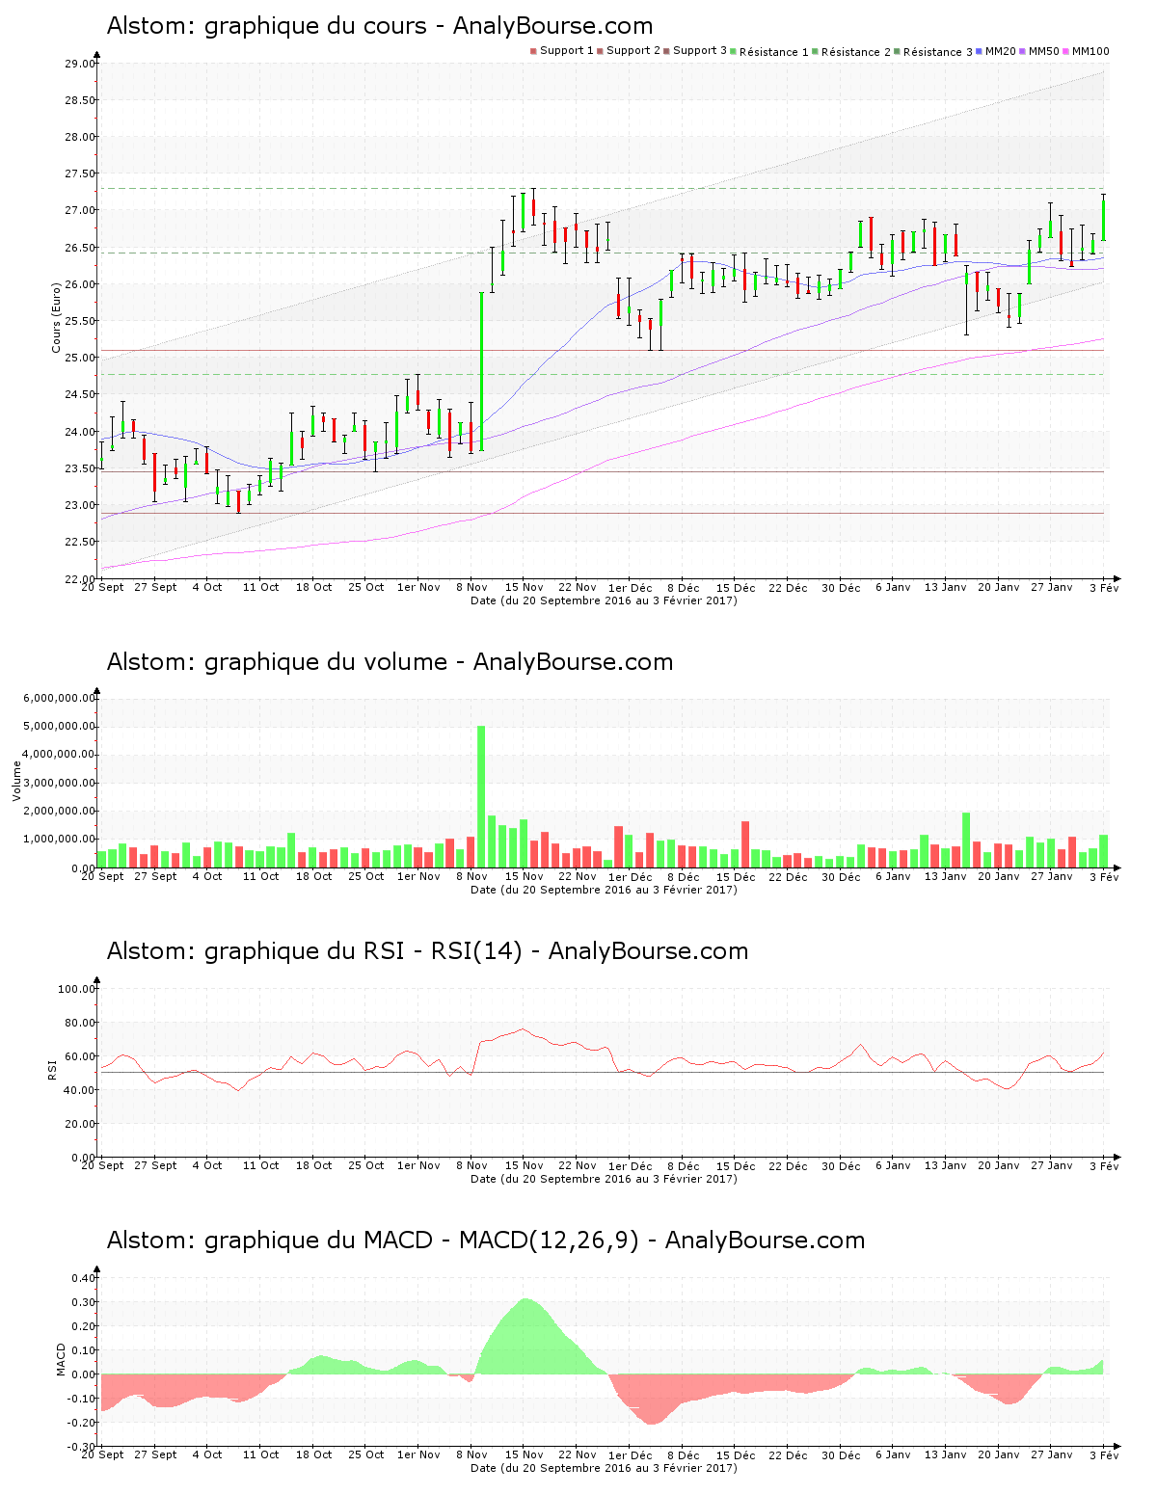Click the Résistance 1 legend color square
Image resolution: width=1157 pixels, height=1494 pixels.
(734, 51)
